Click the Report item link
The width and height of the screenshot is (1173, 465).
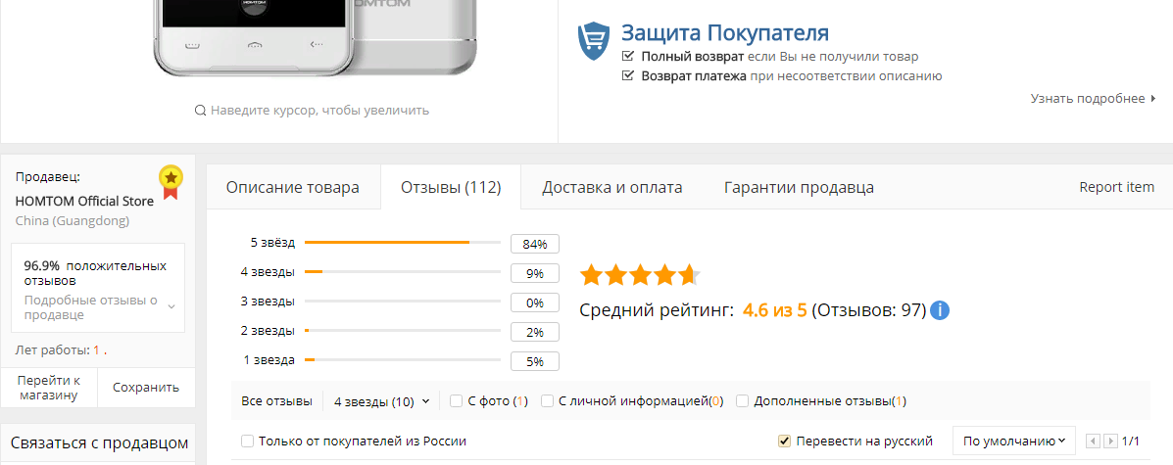[x=1116, y=187]
